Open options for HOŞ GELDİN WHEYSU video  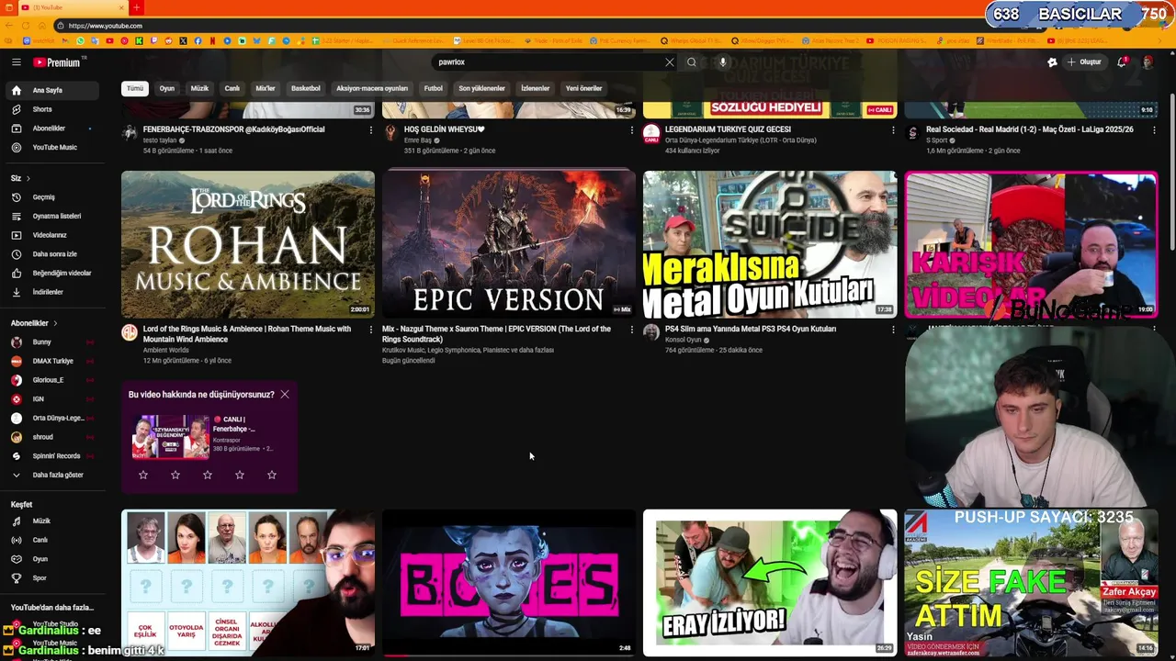(631, 130)
